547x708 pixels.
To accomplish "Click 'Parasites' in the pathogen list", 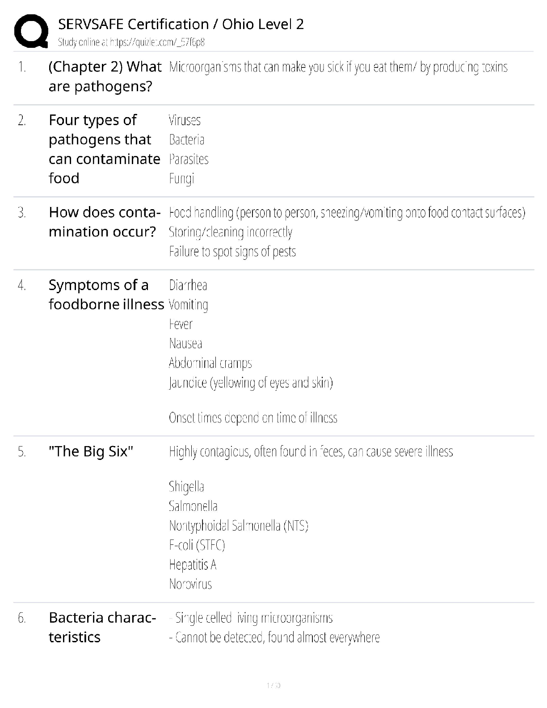I will pos(189,159).
